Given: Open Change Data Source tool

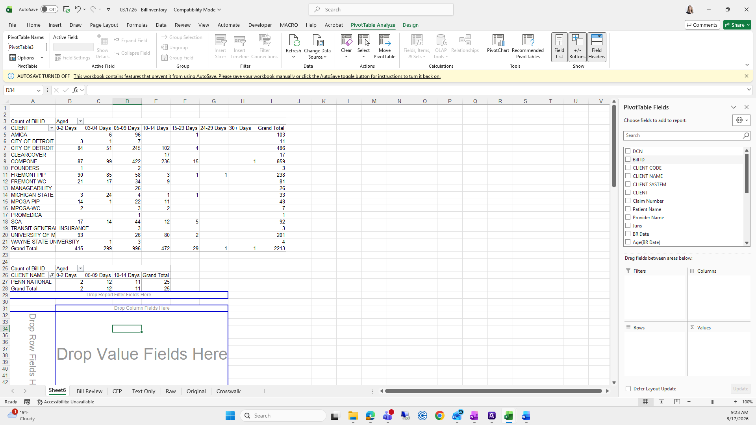Looking at the screenshot, I should (317, 41).
